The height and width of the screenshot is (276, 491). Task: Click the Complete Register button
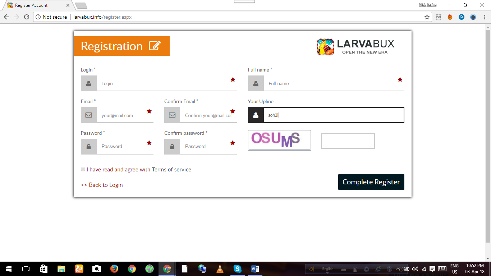coord(371,182)
